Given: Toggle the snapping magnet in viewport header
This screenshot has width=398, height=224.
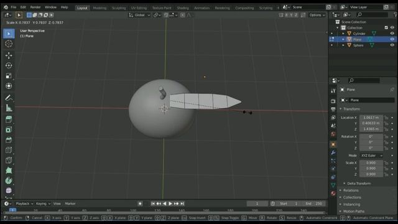Looking at the screenshot, I should coord(166,15).
